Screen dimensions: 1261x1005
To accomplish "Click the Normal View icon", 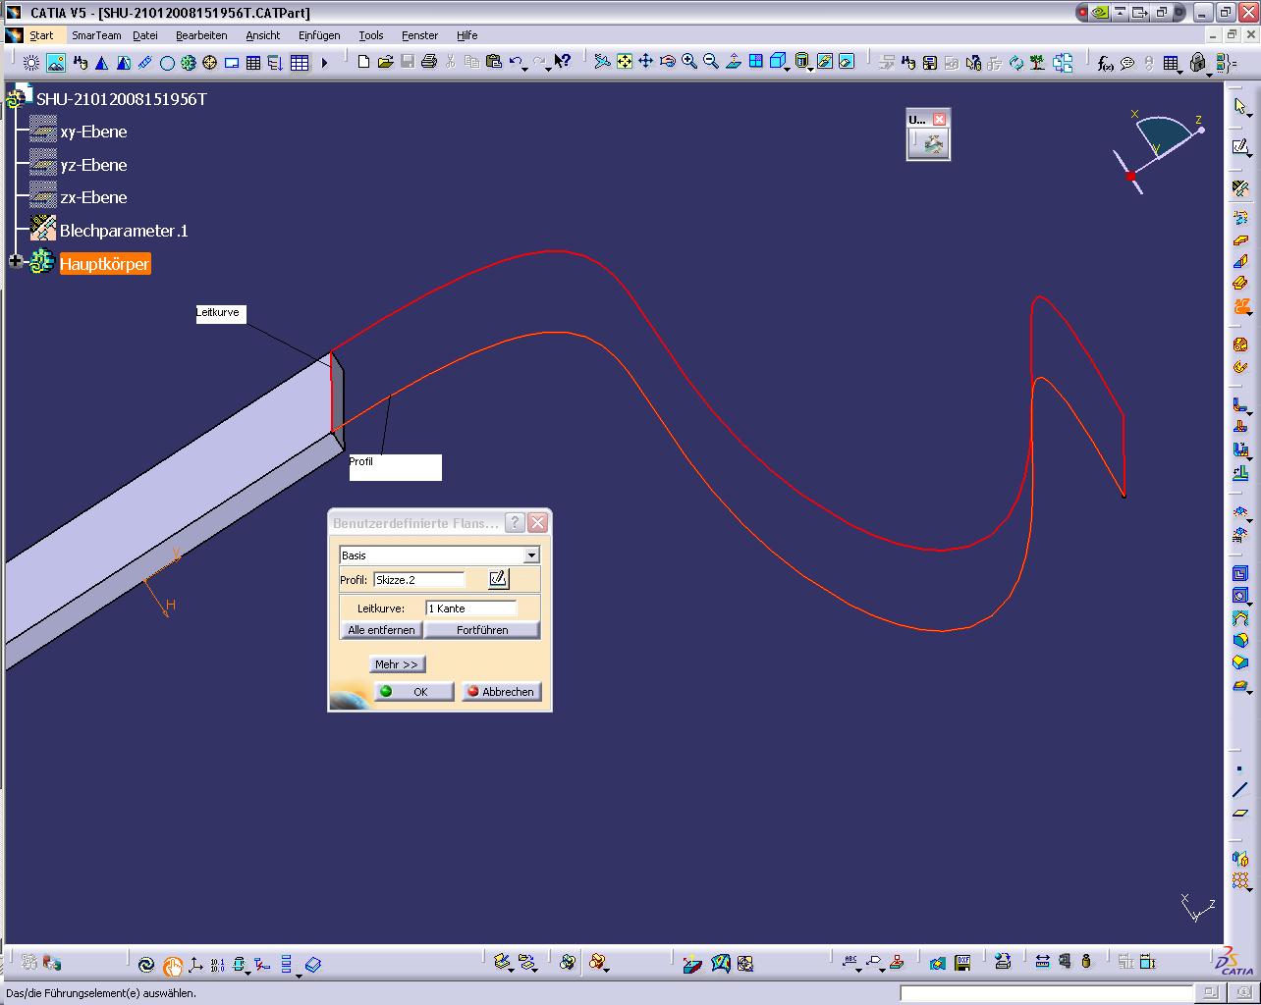I will coord(734,62).
